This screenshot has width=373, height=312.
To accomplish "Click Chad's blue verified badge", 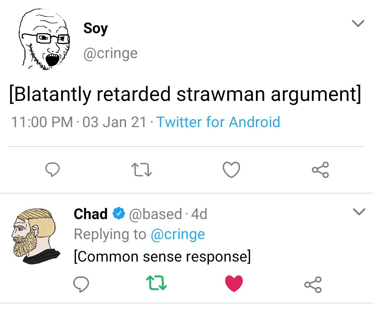I will 119,214.
